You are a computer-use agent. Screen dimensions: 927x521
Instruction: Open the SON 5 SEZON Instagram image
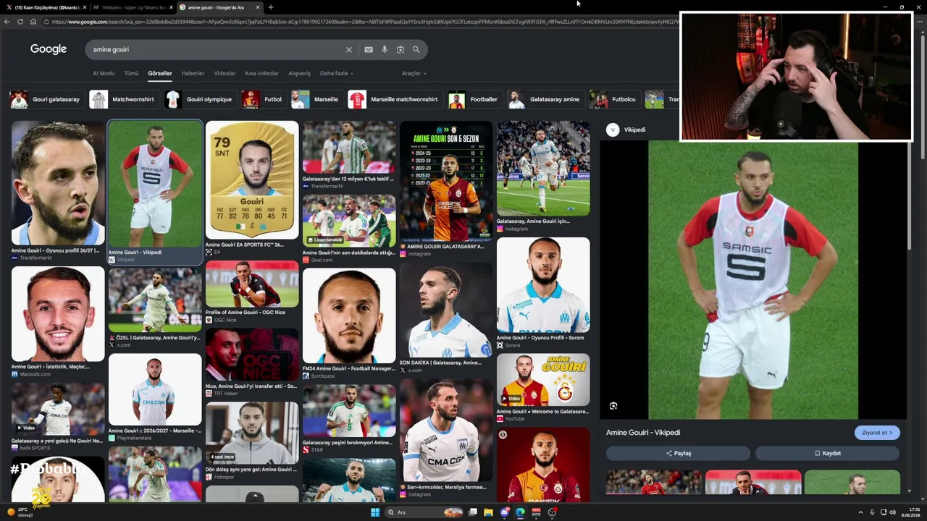pos(446,182)
